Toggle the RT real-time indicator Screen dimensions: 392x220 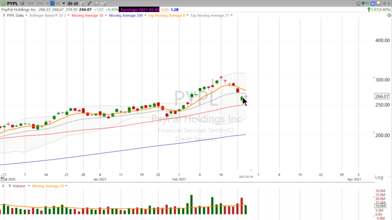click(367, 4)
